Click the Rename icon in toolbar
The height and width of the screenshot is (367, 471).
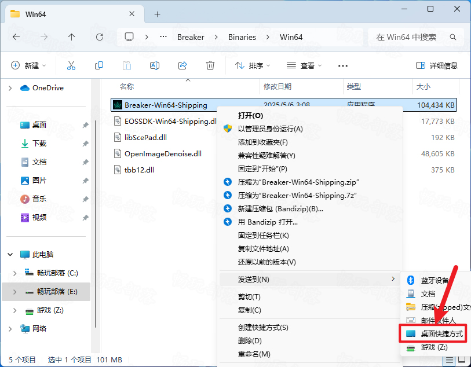[x=155, y=65]
